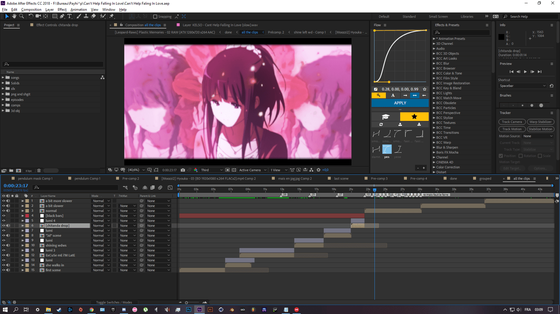Select the Puppet Pin tool
Viewport: 560px width, 314px height.
[111, 16]
